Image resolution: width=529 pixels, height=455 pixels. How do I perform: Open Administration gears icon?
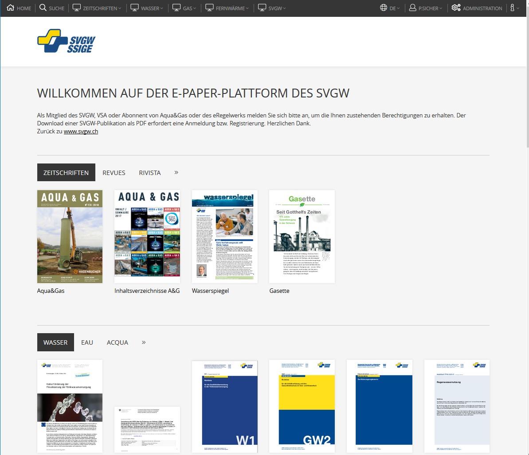[456, 8]
